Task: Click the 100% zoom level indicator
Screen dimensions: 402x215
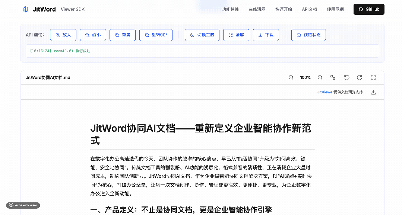Action: click(305, 77)
